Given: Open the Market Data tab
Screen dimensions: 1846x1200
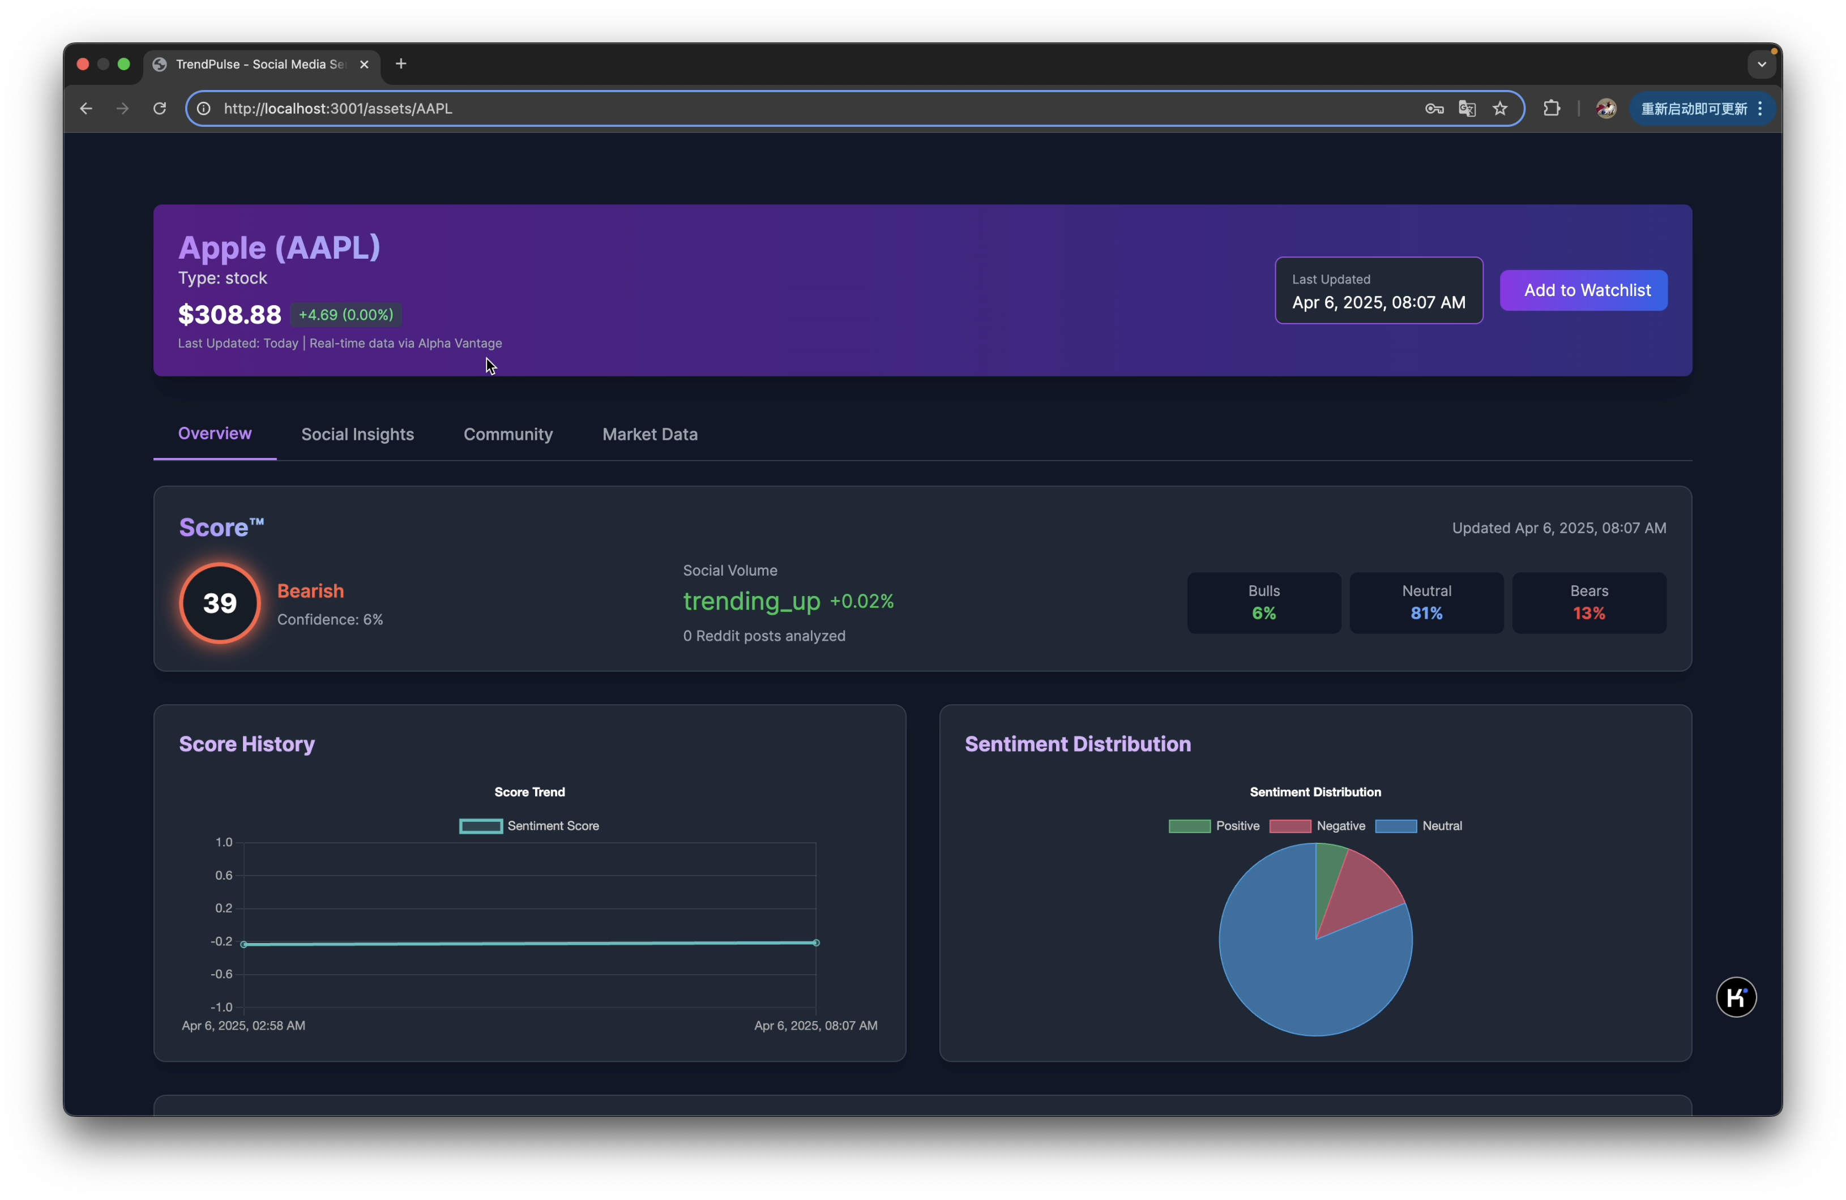Looking at the screenshot, I should coord(650,434).
